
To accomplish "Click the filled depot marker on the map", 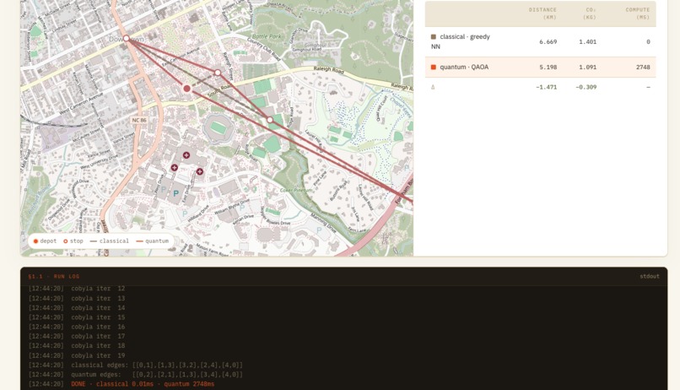I will pyautogui.click(x=187, y=89).
